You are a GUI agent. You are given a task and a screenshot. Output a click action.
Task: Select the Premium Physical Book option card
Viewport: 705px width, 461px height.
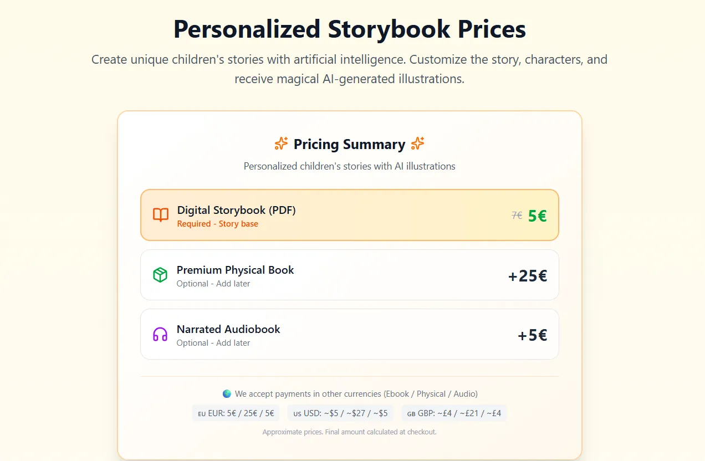click(x=349, y=275)
